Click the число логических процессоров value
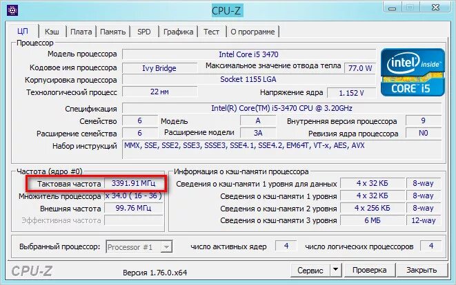Screen dimensions: 456x285 431,246
